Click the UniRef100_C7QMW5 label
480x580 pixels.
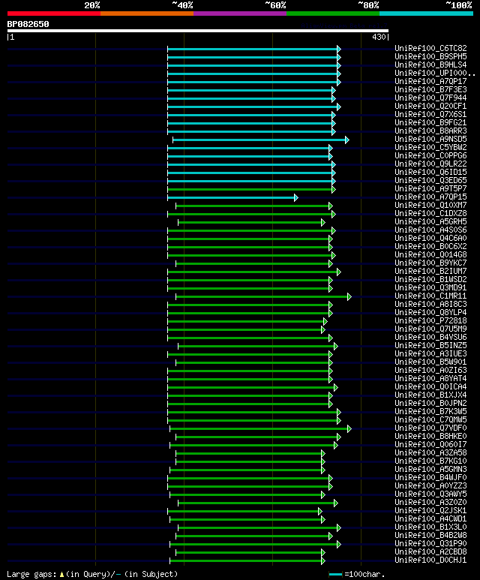[430, 420]
